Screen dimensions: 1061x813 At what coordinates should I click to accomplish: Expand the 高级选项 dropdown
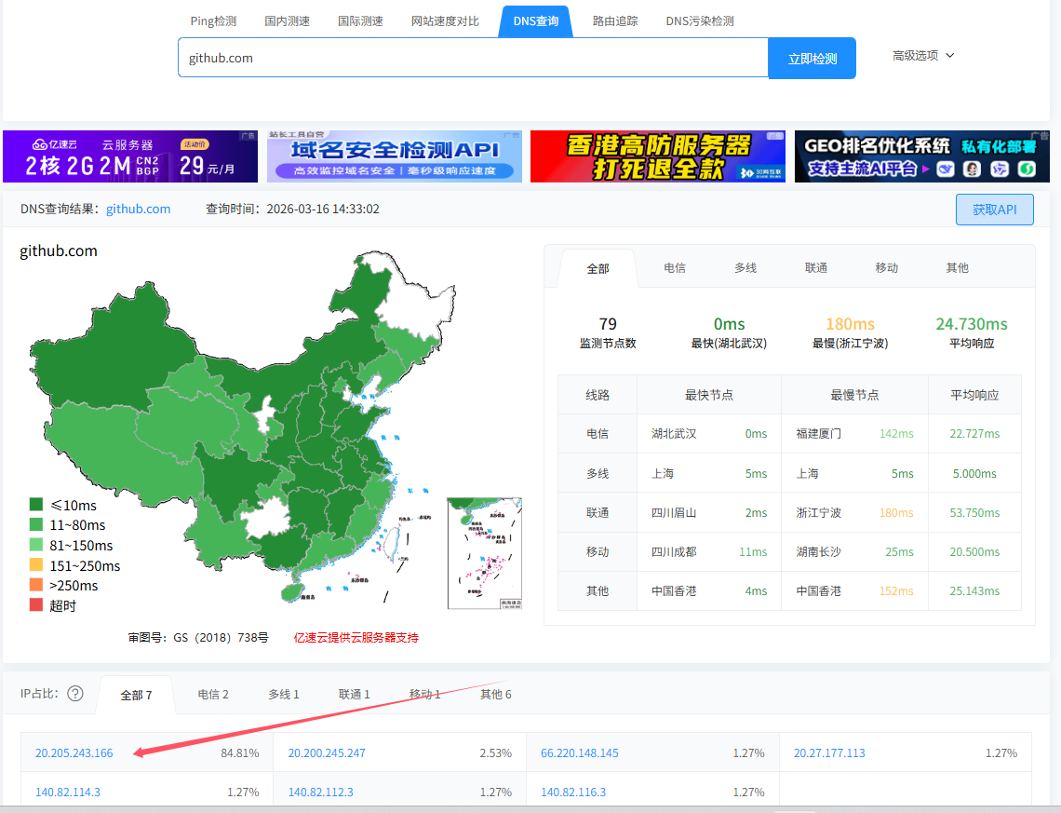(923, 56)
